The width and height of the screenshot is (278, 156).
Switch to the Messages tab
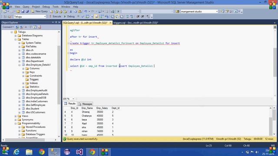(86, 104)
